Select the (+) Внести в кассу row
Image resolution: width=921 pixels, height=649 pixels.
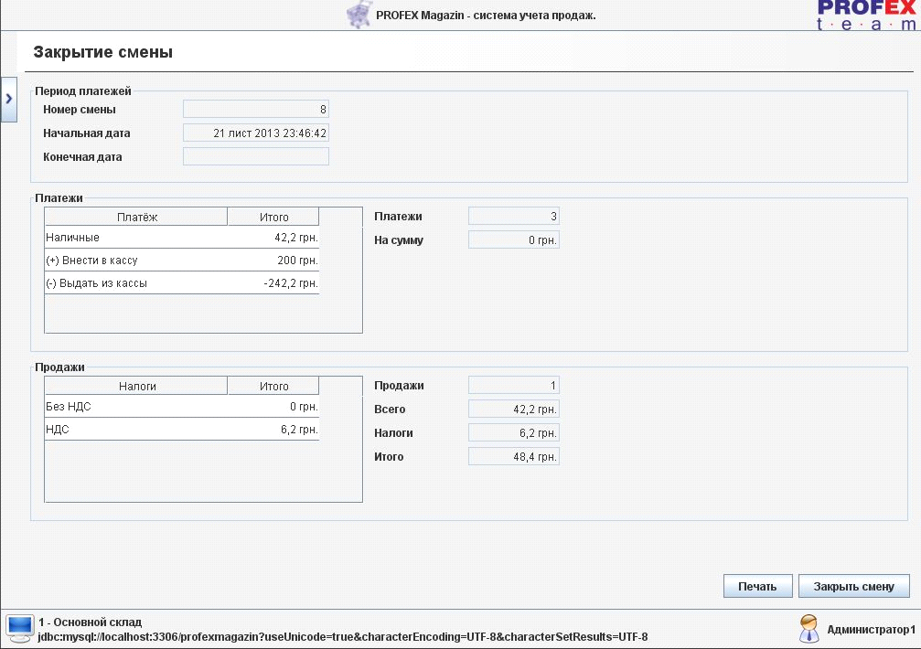click(x=182, y=260)
